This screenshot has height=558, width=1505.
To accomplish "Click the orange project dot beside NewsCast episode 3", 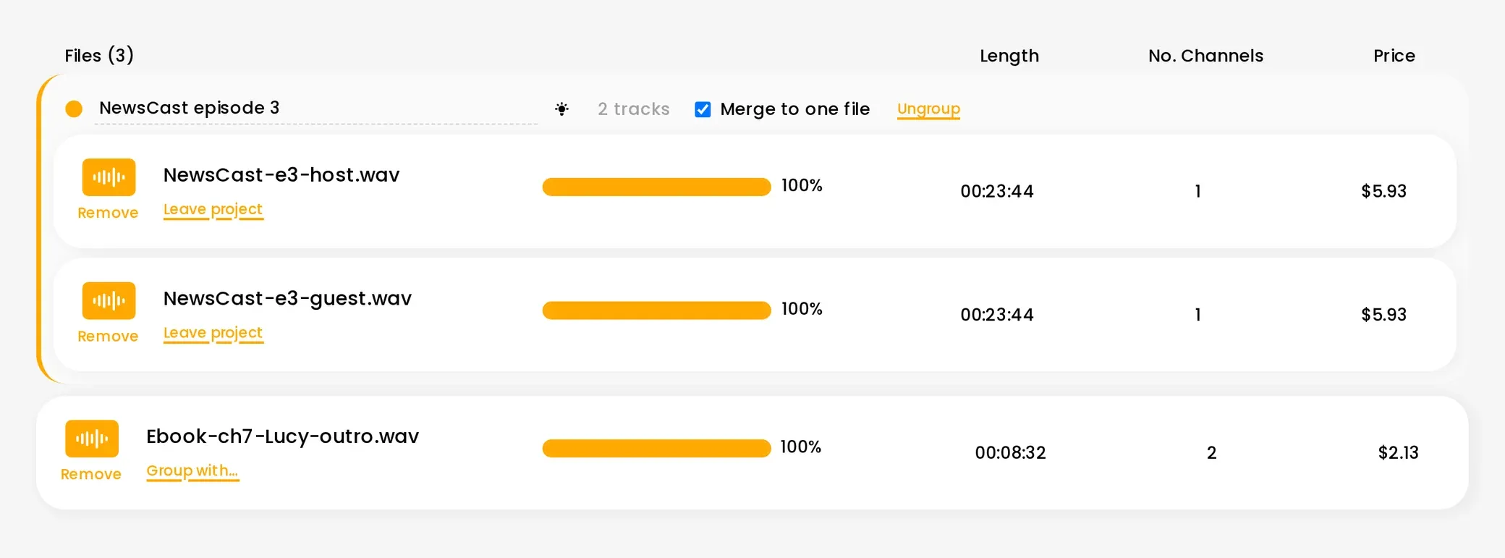I will 74,109.
